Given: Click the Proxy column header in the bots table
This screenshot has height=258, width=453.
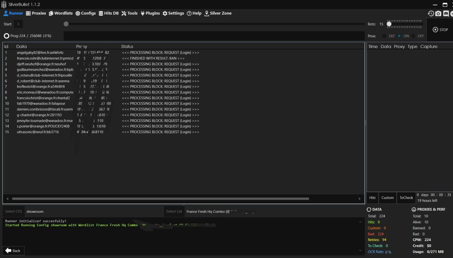Looking at the screenshot, I should coord(82,46).
